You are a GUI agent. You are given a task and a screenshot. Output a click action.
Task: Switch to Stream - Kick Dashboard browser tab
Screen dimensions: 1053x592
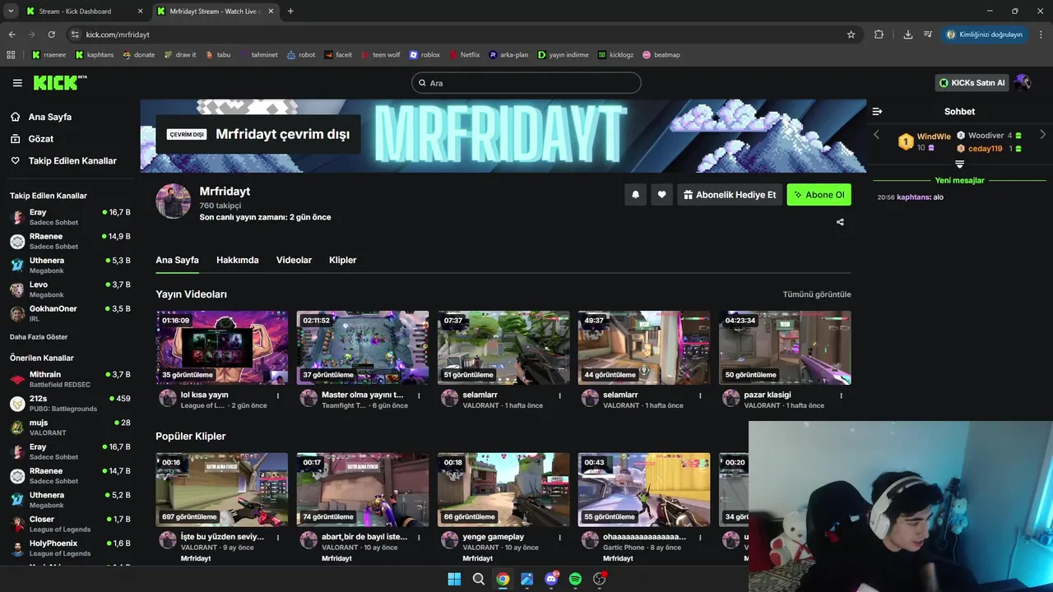point(82,12)
